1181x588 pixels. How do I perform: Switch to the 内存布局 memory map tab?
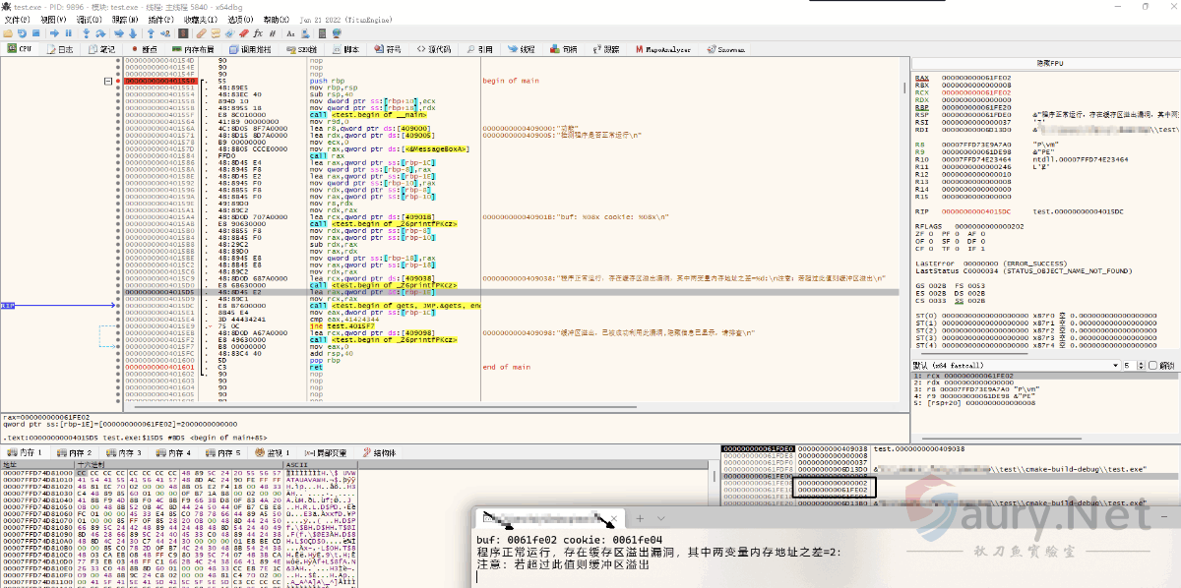[192, 49]
